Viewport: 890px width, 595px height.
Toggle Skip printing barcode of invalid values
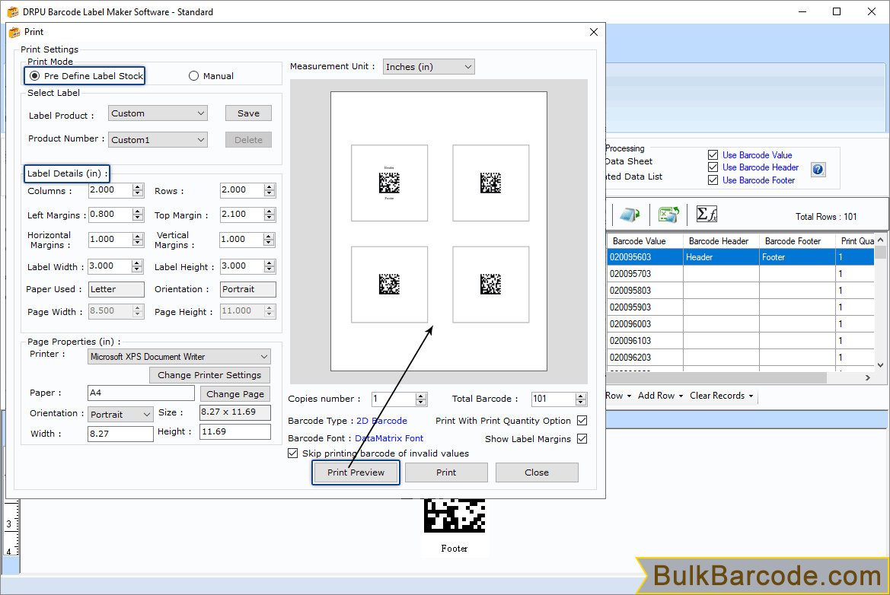click(x=293, y=453)
